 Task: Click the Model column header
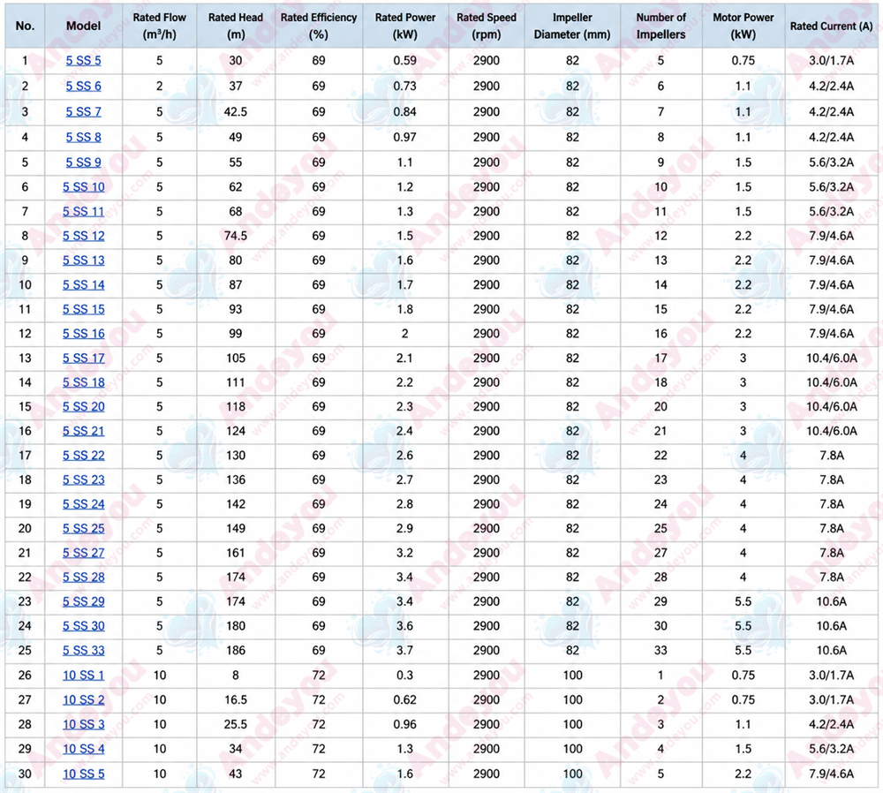(83, 26)
